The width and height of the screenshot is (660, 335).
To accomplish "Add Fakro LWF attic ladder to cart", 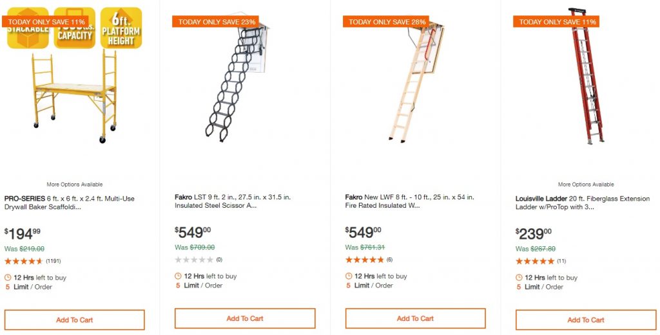I will point(415,318).
